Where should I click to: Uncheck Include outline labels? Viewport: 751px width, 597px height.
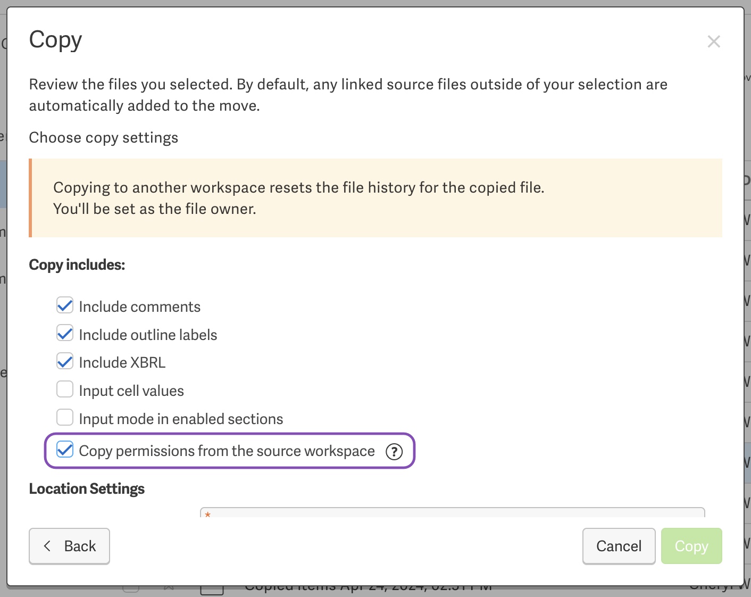(65, 334)
